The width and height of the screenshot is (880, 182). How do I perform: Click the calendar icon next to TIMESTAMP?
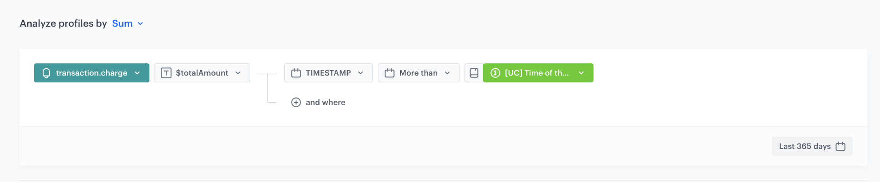[296, 73]
